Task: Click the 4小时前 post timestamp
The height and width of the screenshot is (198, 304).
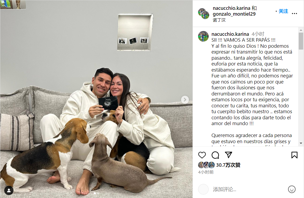Action: (206, 172)
